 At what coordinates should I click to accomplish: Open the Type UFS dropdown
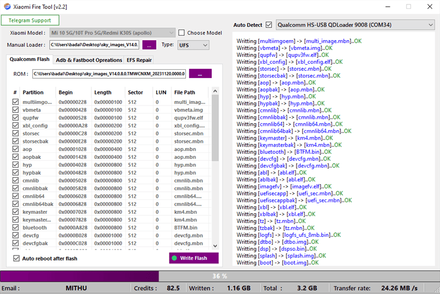(x=193, y=45)
